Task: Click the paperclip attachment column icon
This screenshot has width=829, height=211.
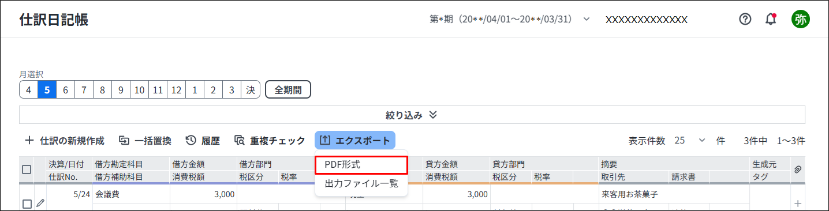Action: pyautogui.click(x=798, y=169)
